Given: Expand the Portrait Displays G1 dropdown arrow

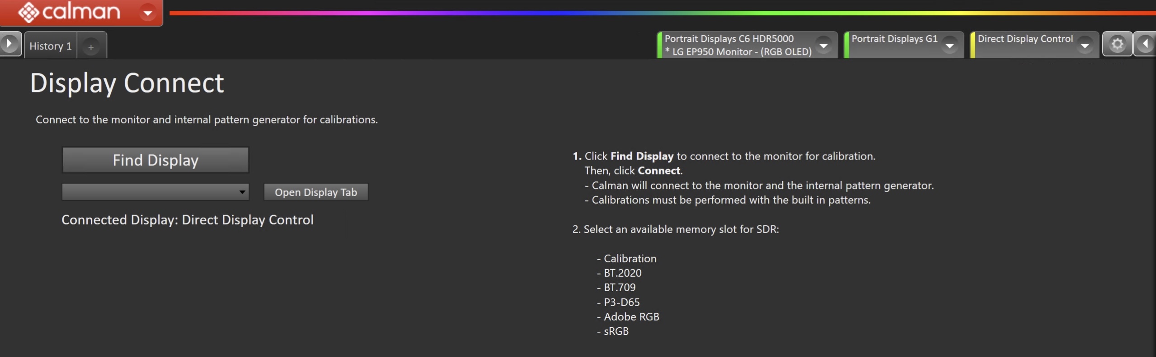Looking at the screenshot, I should pos(949,45).
